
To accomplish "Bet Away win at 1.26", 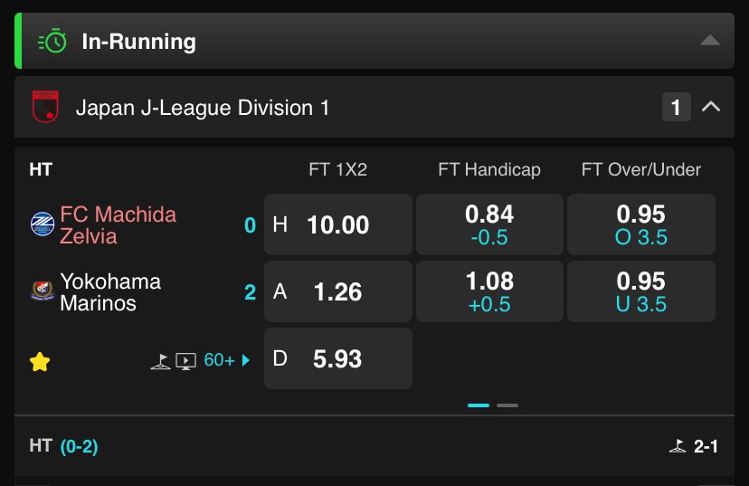I will pyautogui.click(x=338, y=291).
